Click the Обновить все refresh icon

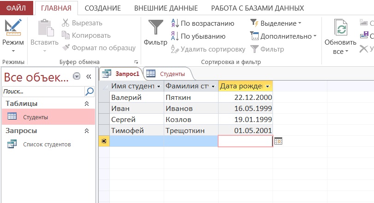340,27
